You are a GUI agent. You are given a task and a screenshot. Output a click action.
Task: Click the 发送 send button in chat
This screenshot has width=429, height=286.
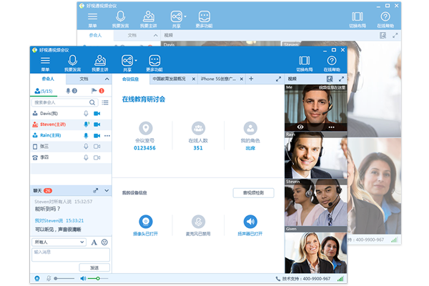(x=94, y=267)
